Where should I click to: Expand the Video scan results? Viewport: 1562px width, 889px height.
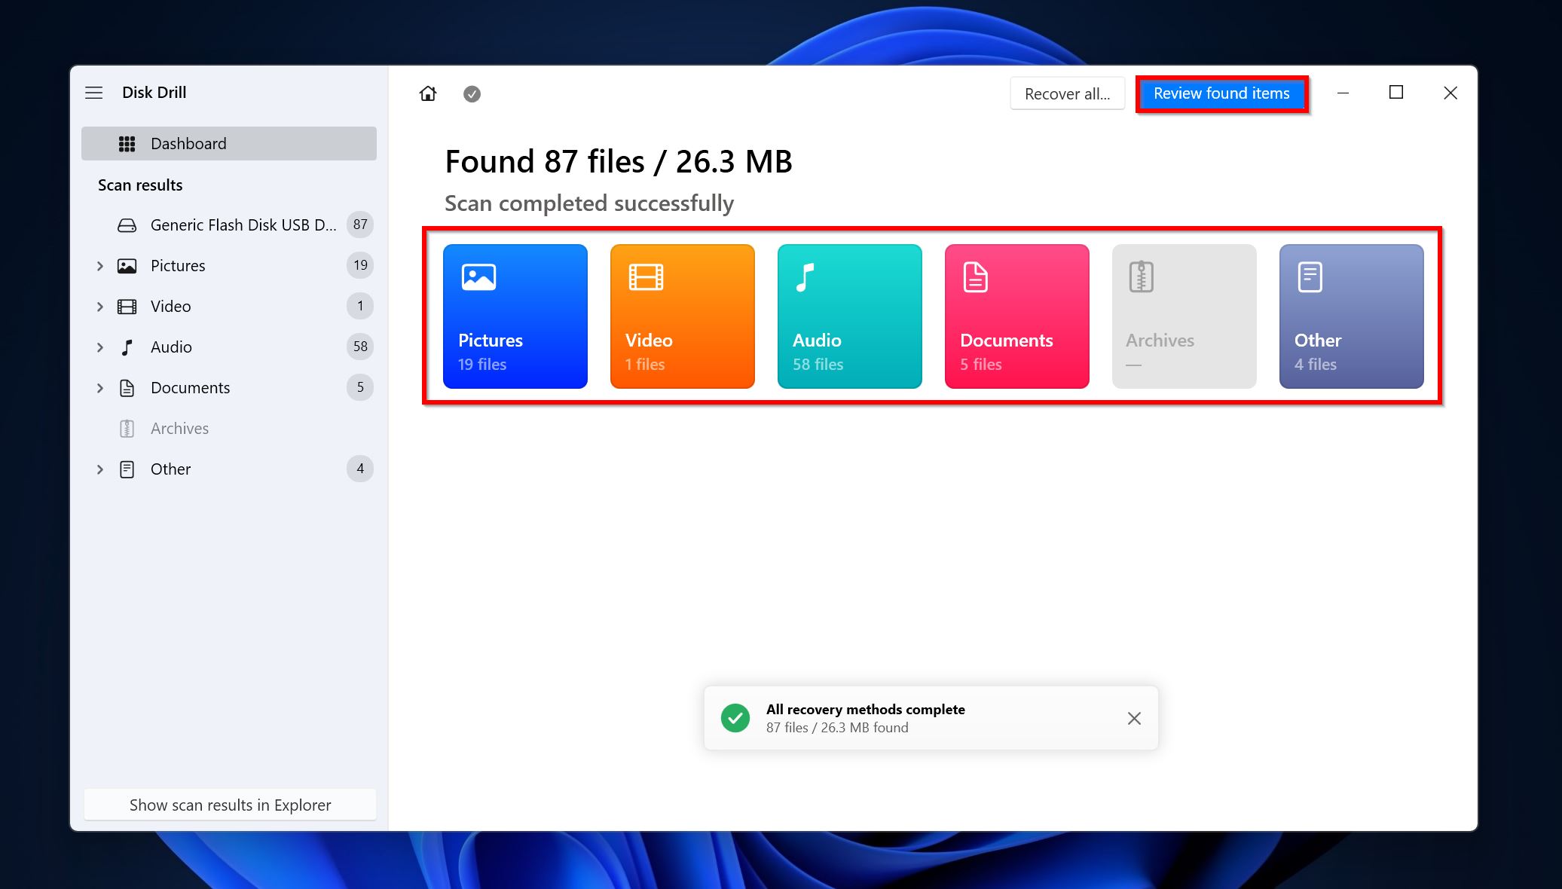pos(99,306)
